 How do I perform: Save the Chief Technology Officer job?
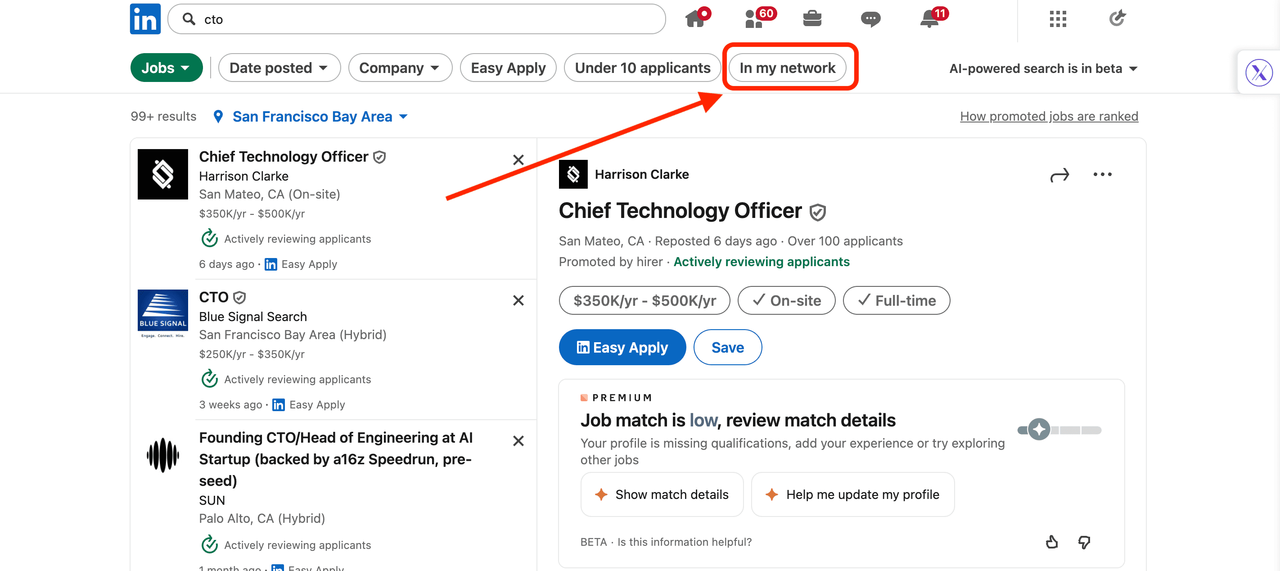tap(727, 347)
